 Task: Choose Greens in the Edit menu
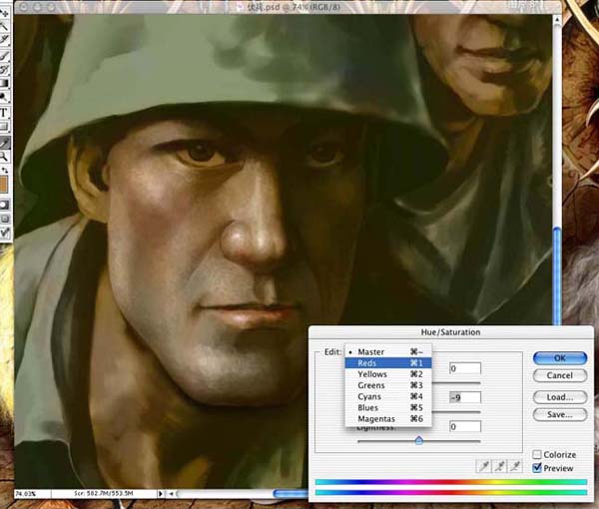(x=388, y=385)
